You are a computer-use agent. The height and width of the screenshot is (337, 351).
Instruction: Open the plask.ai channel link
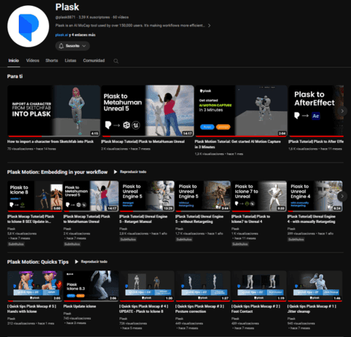[x=61, y=35]
